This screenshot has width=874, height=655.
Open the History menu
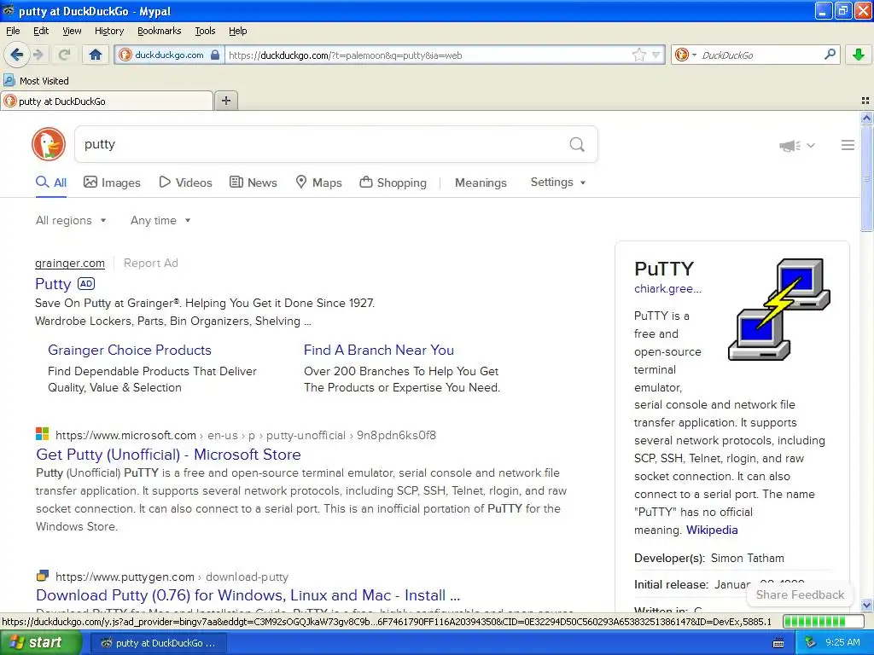click(x=109, y=31)
